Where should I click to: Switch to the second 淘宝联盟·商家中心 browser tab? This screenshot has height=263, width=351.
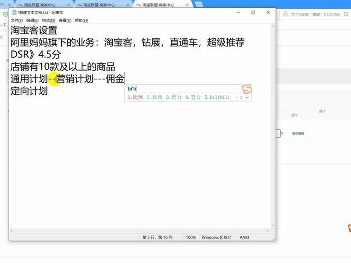(x=99, y=5)
